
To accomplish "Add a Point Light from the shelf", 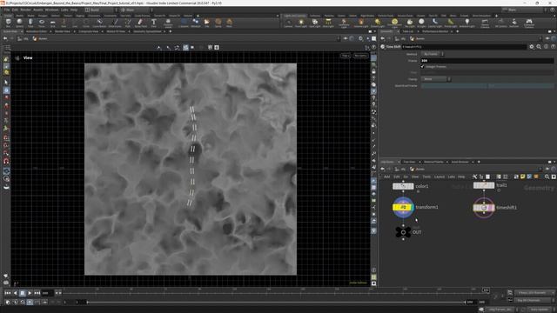I will 301,23.
